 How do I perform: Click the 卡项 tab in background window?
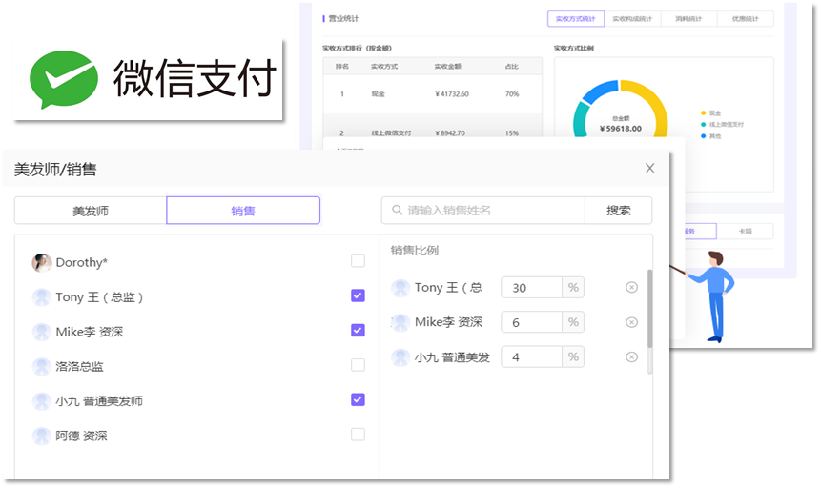[745, 231]
